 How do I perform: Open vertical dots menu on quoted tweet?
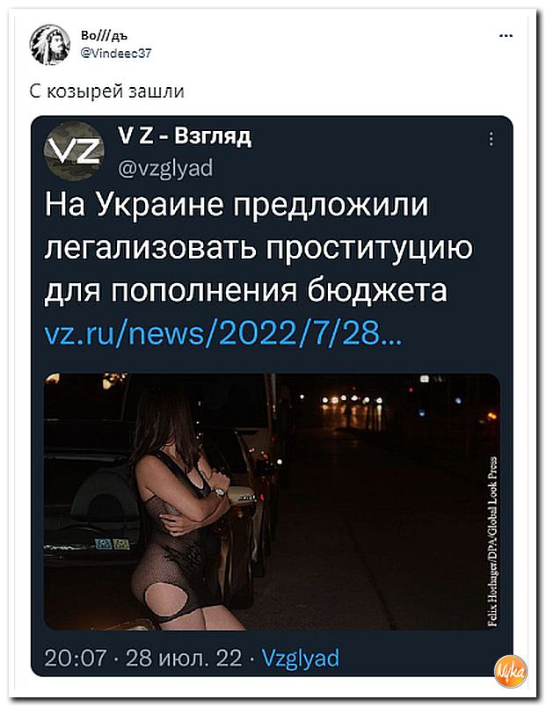491,139
